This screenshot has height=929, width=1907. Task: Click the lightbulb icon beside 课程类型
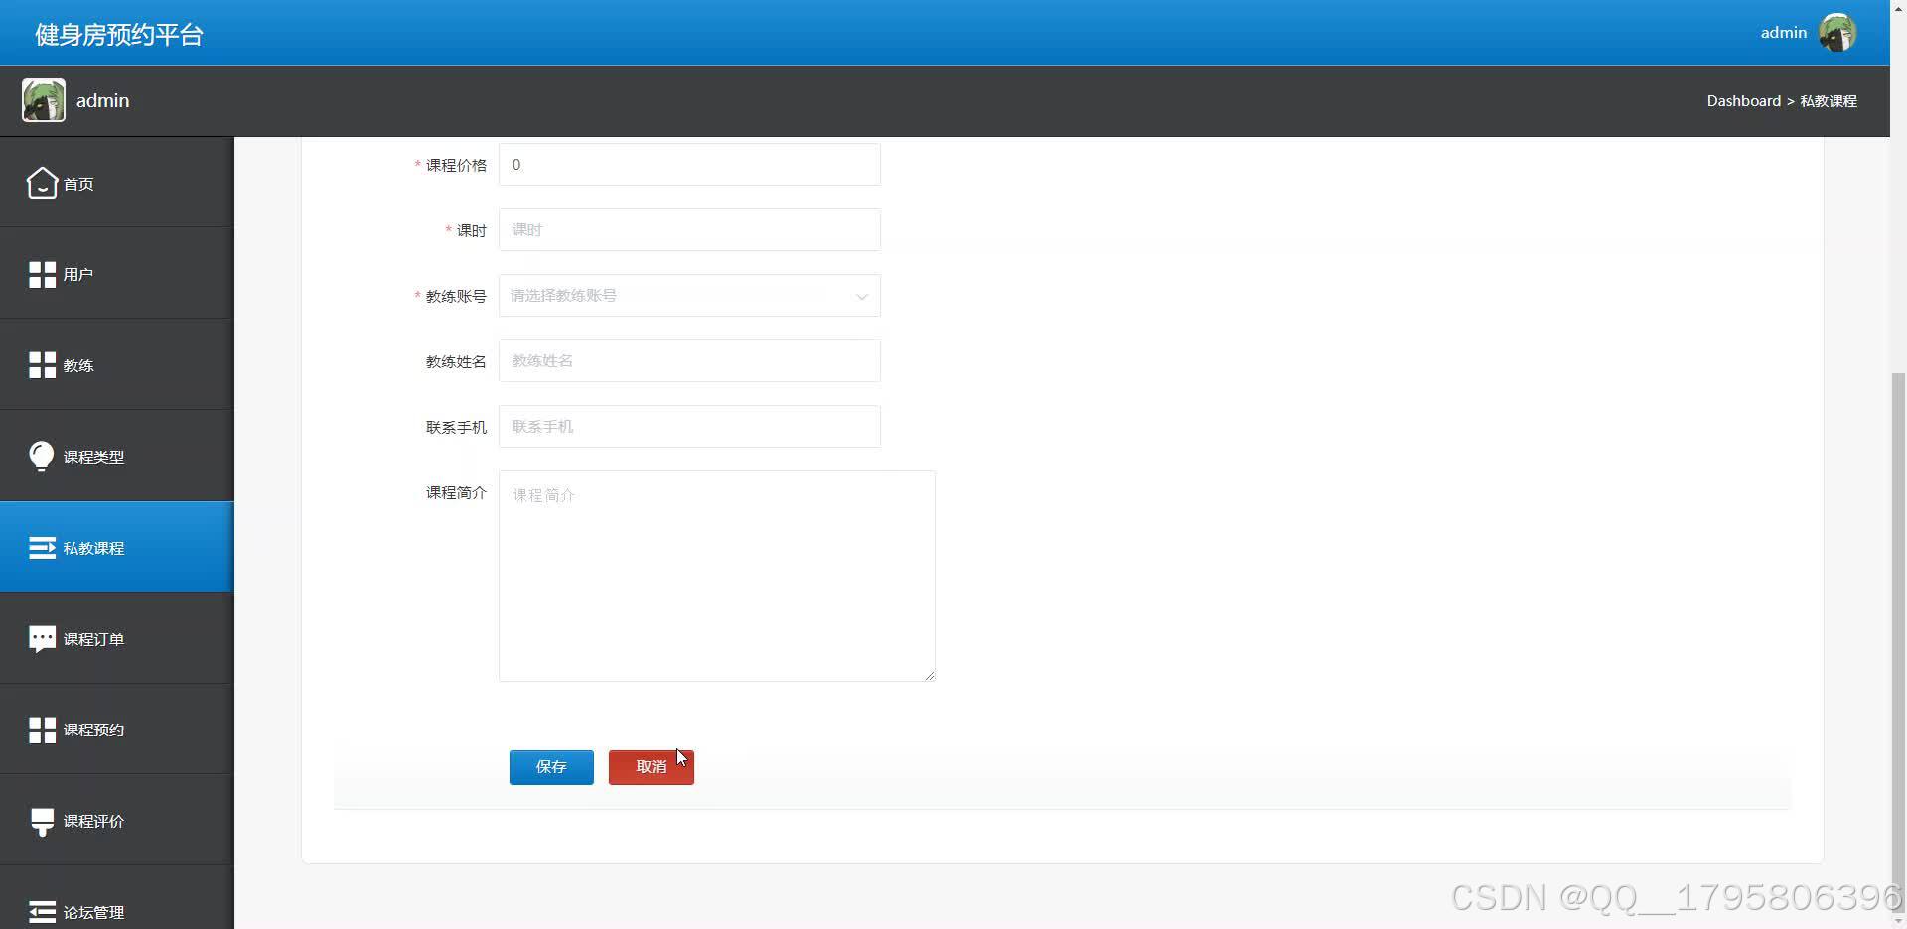(x=42, y=456)
